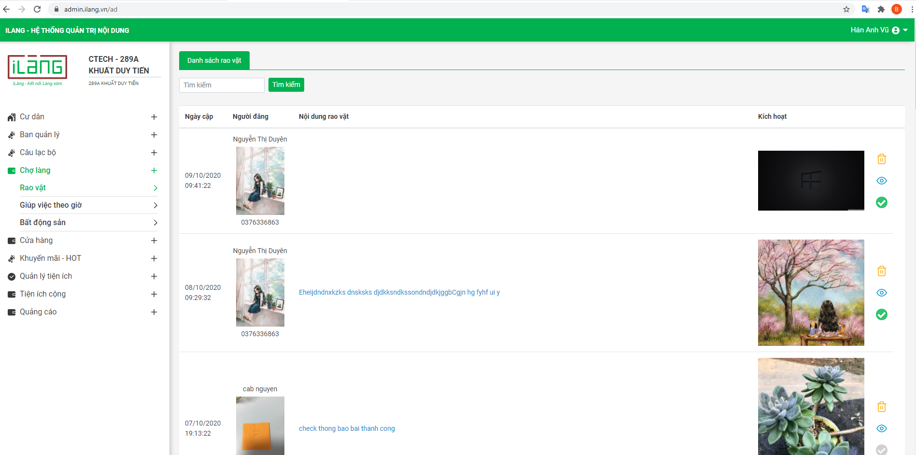Bookmark this page with the star icon
Image resolution: width=916 pixels, height=455 pixels.
(846, 9)
